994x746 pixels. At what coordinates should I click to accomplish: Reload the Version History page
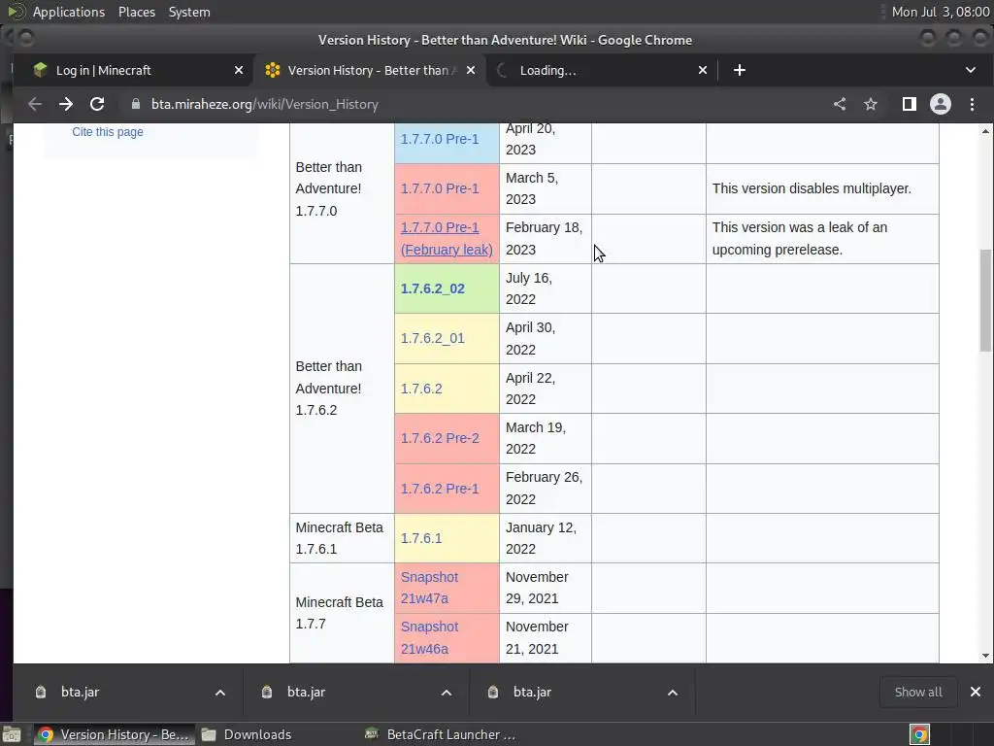(x=97, y=104)
